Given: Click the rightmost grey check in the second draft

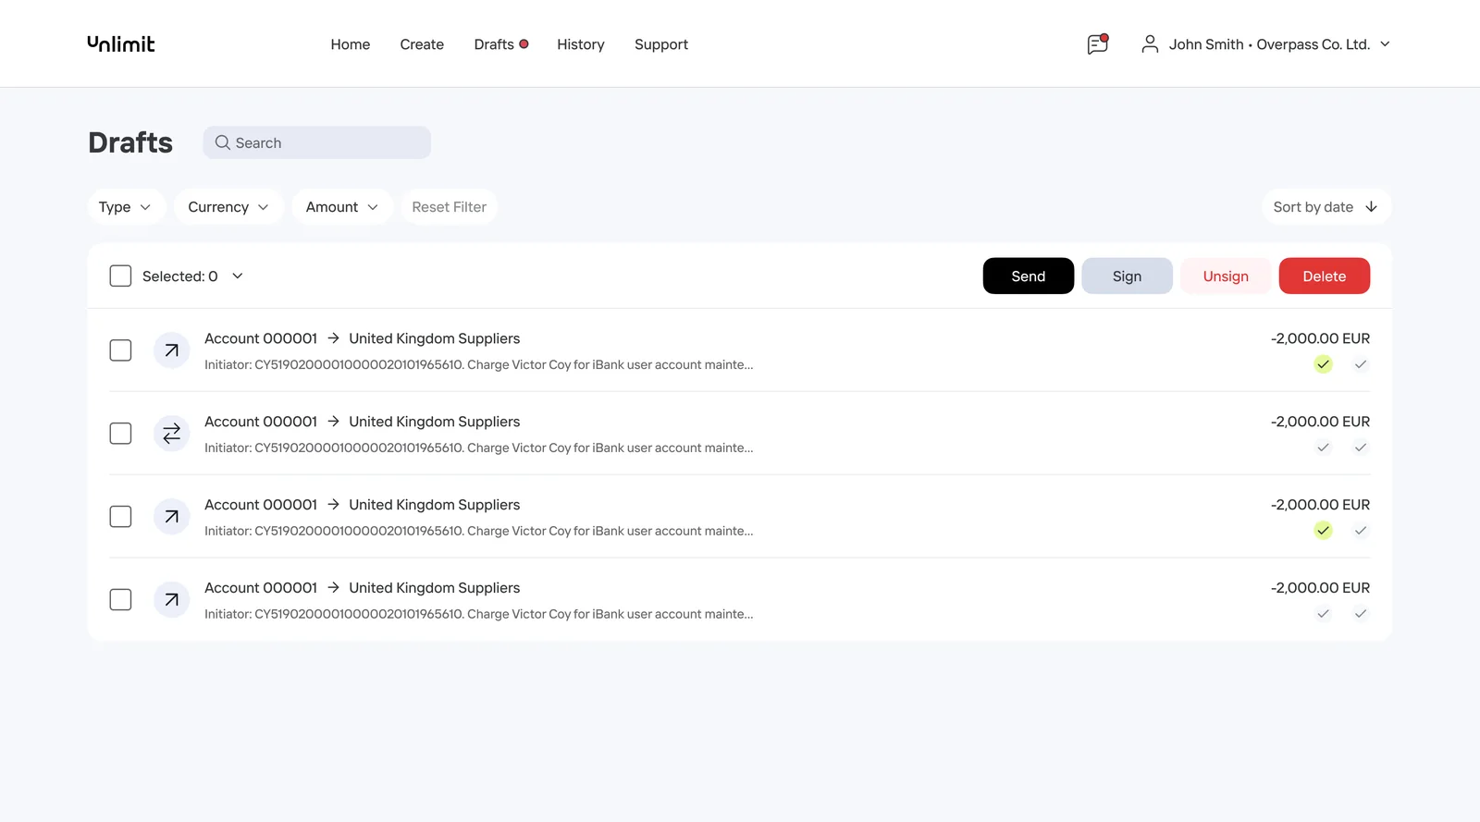Looking at the screenshot, I should coord(1361,448).
